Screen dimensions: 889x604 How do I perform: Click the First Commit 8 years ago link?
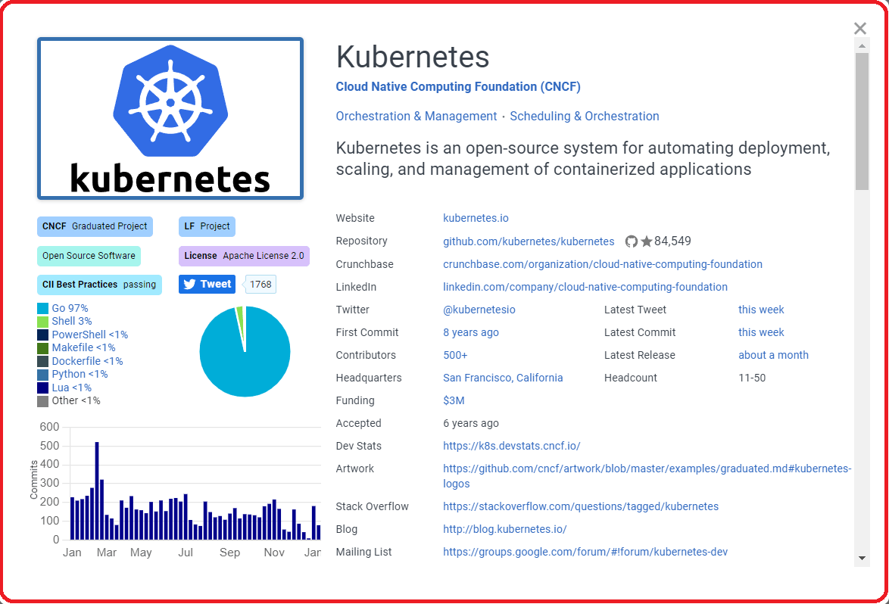(470, 332)
